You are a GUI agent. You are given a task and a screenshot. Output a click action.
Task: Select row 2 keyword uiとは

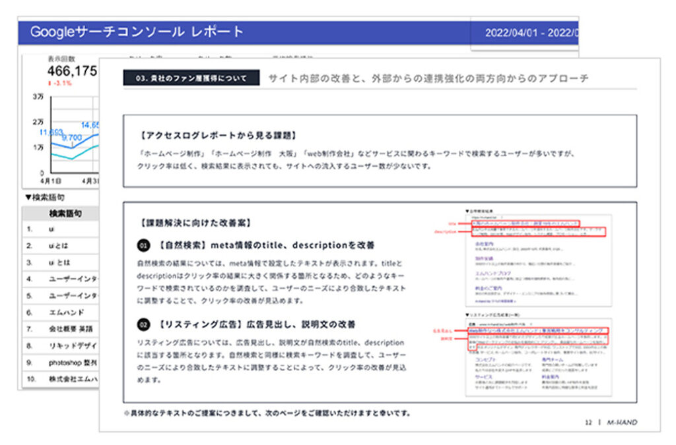pos(58,246)
